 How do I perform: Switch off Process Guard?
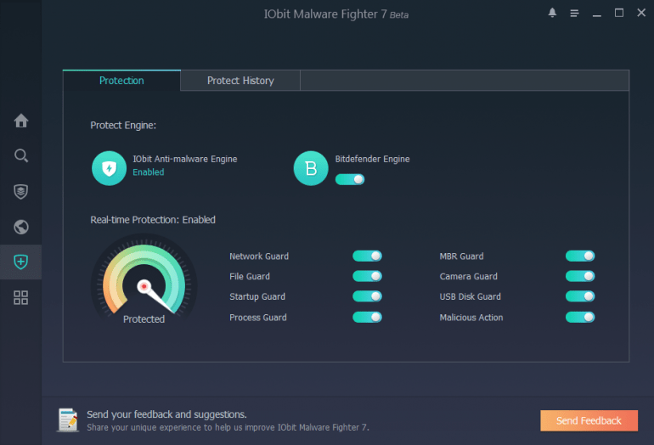pyautogui.click(x=367, y=318)
